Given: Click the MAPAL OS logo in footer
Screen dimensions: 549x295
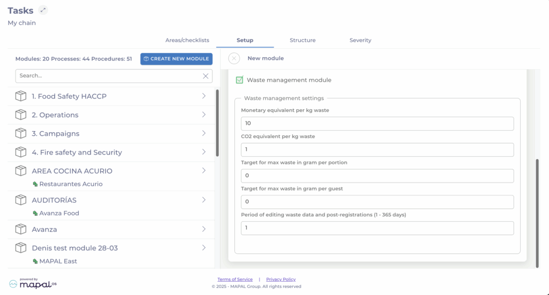Looking at the screenshot, I should 33,283.
